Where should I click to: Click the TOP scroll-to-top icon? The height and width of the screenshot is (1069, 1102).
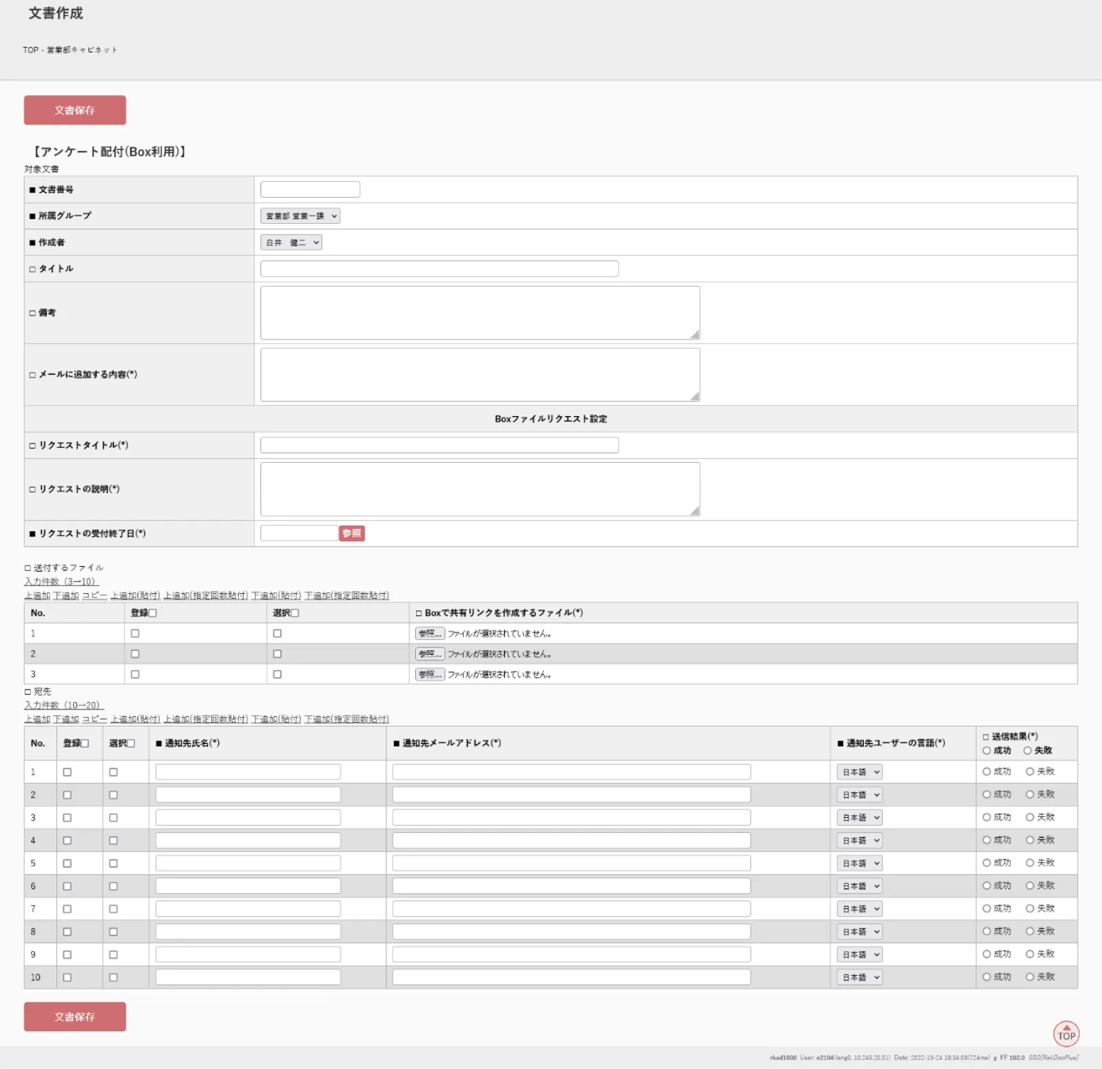1066,1034
